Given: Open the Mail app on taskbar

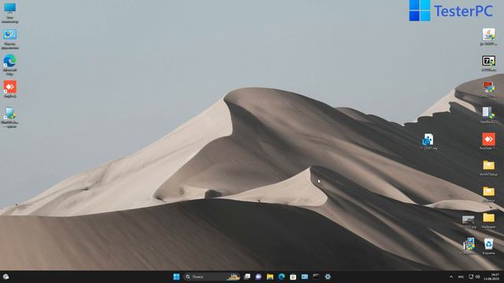Looking at the screenshot, I should (305, 277).
